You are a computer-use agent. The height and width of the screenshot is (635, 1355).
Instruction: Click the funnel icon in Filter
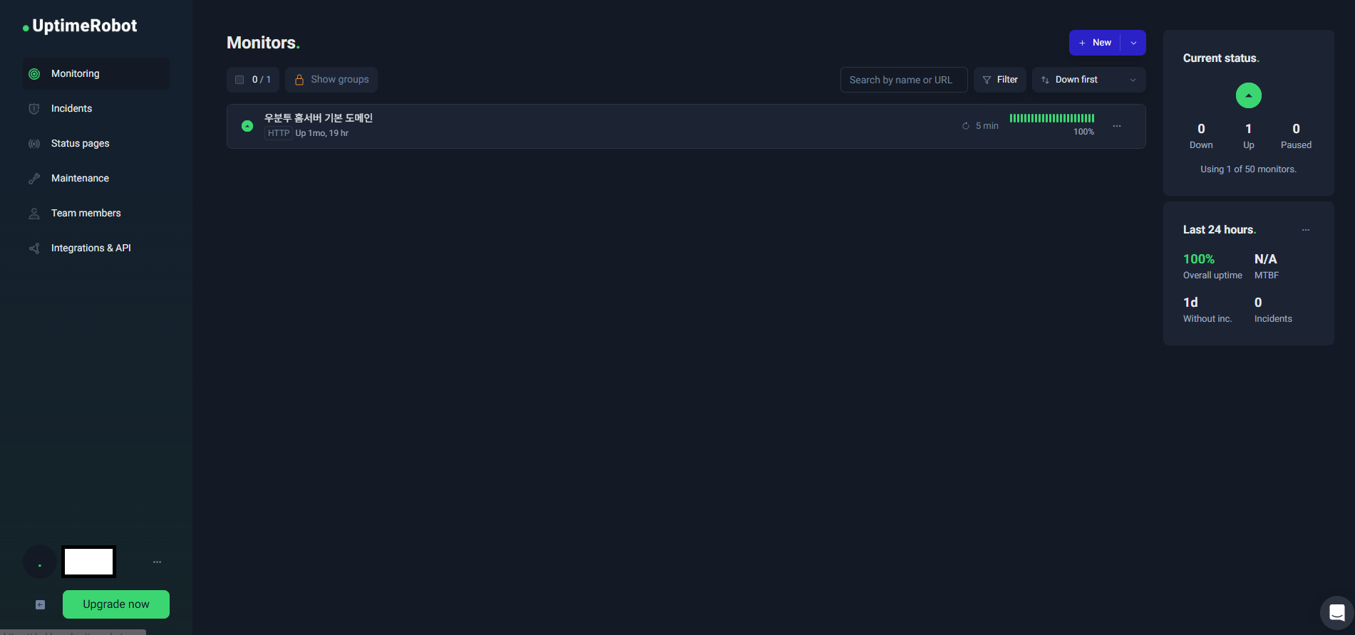point(986,80)
